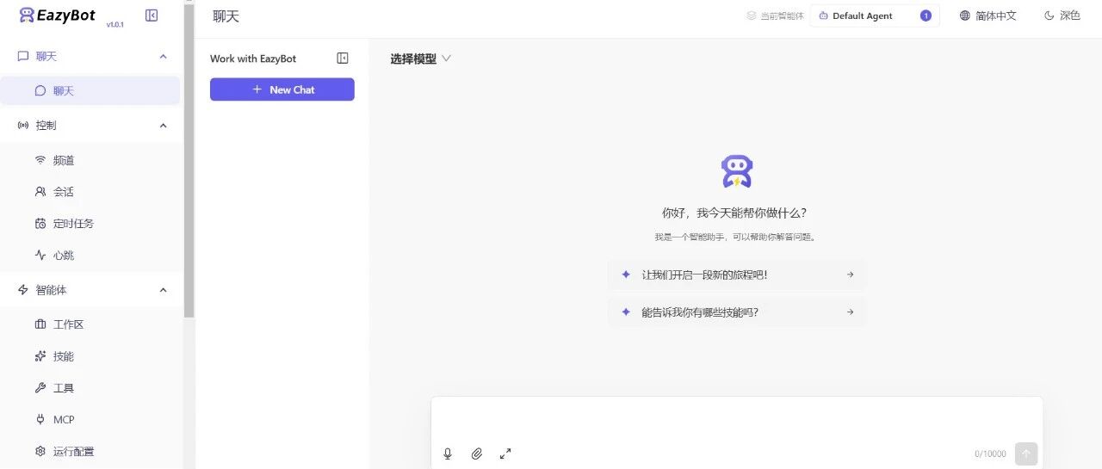This screenshot has width=1102, height=469.
Task: Collapse the Work with EazyBot panel
Action: [343, 59]
